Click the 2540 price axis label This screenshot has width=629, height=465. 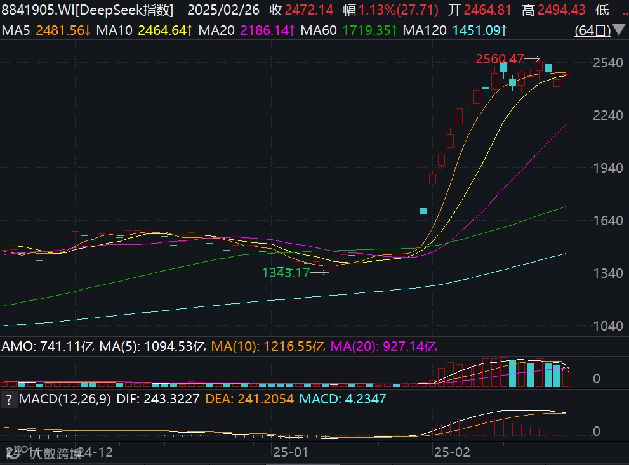[x=608, y=63]
